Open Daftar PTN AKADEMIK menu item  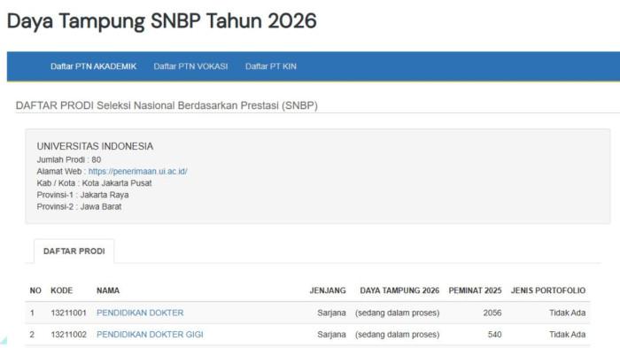click(93, 66)
